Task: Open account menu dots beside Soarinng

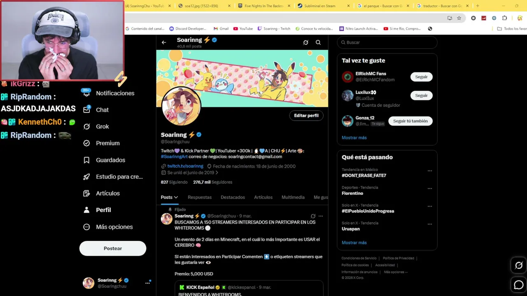Action: point(147,283)
